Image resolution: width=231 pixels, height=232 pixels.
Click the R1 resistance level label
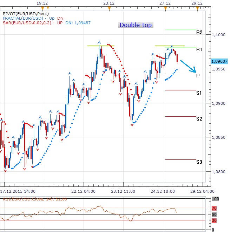(199, 49)
